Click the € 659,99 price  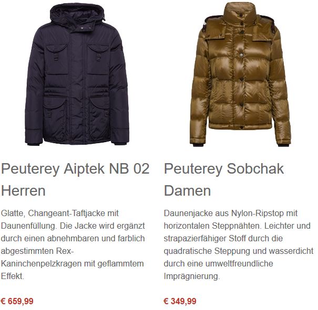(x=17, y=301)
